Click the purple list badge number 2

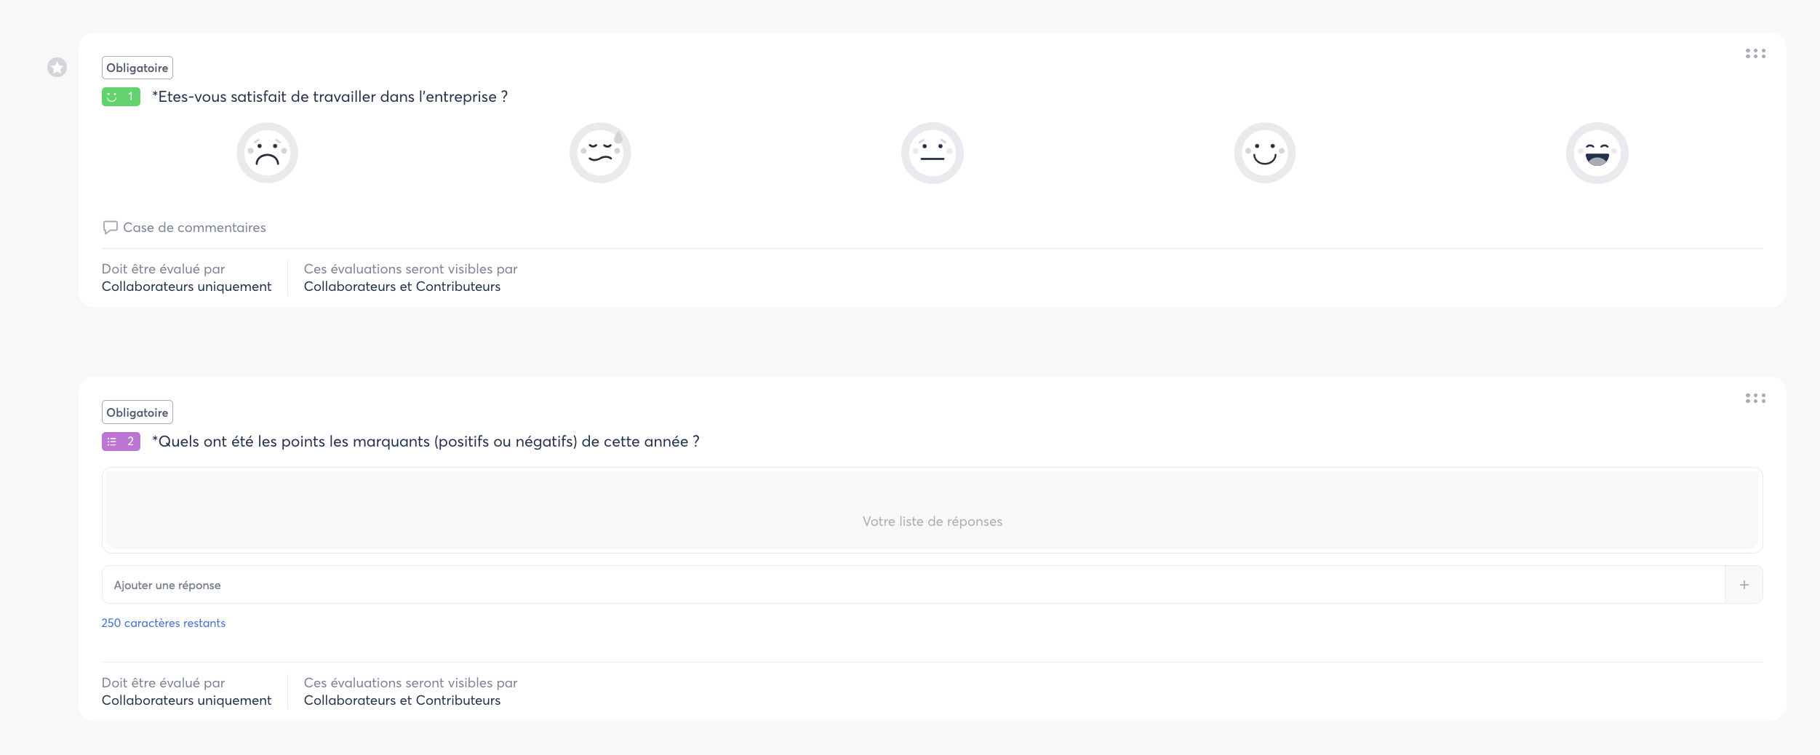point(121,442)
